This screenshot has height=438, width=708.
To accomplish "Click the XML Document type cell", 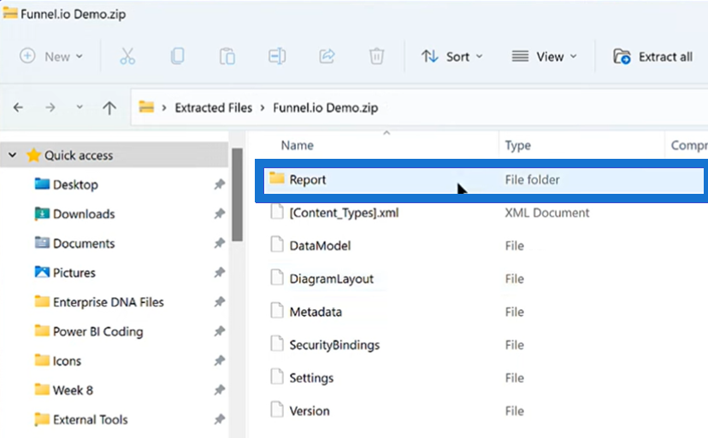I will tap(546, 213).
